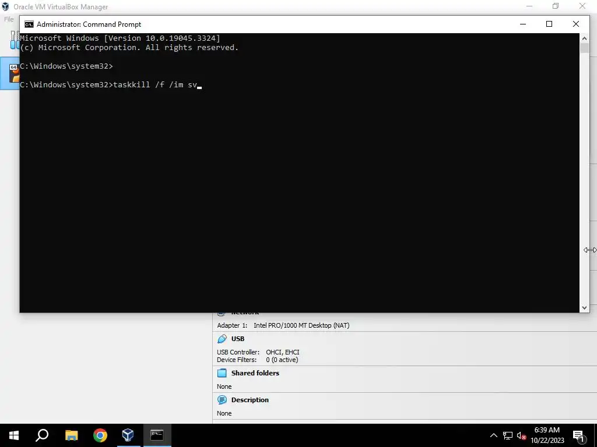The height and width of the screenshot is (447, 597).
Task: Open the Windows Start menu
Action: [x=14, y=435]
